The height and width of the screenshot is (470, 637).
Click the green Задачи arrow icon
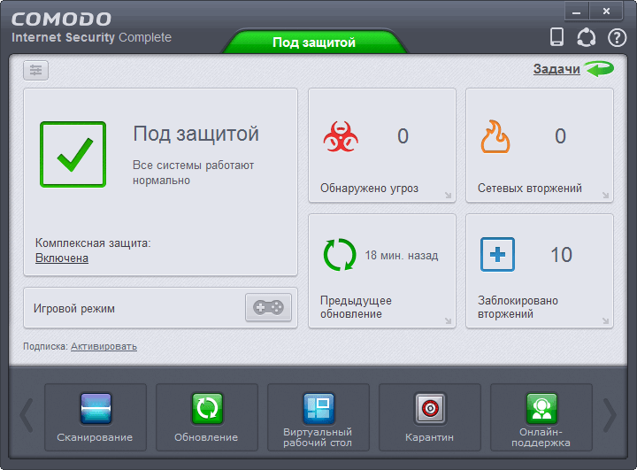(x=599, y=69)
